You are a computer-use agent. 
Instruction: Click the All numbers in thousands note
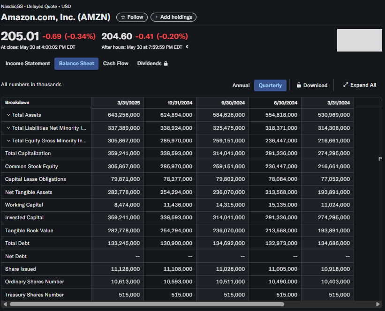[31, 84]
